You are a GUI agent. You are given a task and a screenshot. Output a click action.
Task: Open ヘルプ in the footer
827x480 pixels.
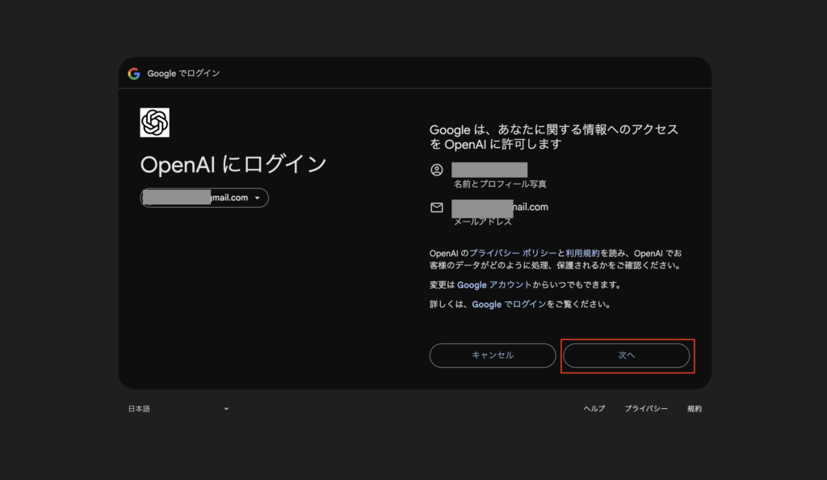click(594, 409)
